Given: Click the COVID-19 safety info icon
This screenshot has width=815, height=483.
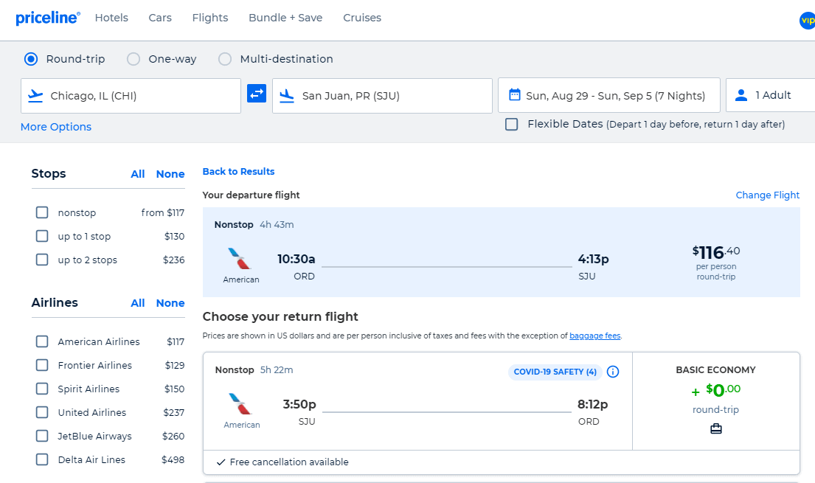Looking at the screenshot, I should 613,372.
